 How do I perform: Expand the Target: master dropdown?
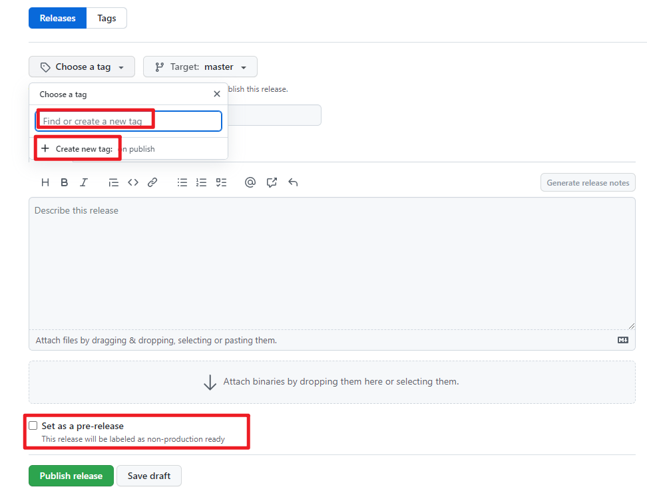[x=200, y=67]
